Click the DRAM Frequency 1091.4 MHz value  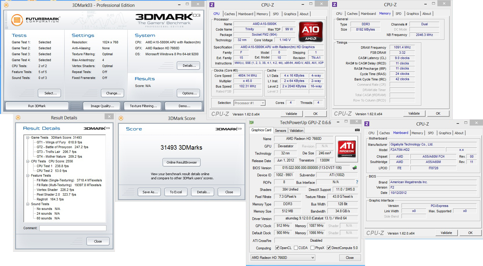tap(402, 47)
